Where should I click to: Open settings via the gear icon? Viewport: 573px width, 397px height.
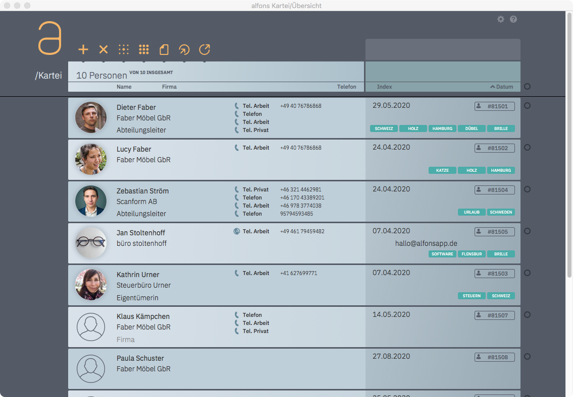click(501, 19)
